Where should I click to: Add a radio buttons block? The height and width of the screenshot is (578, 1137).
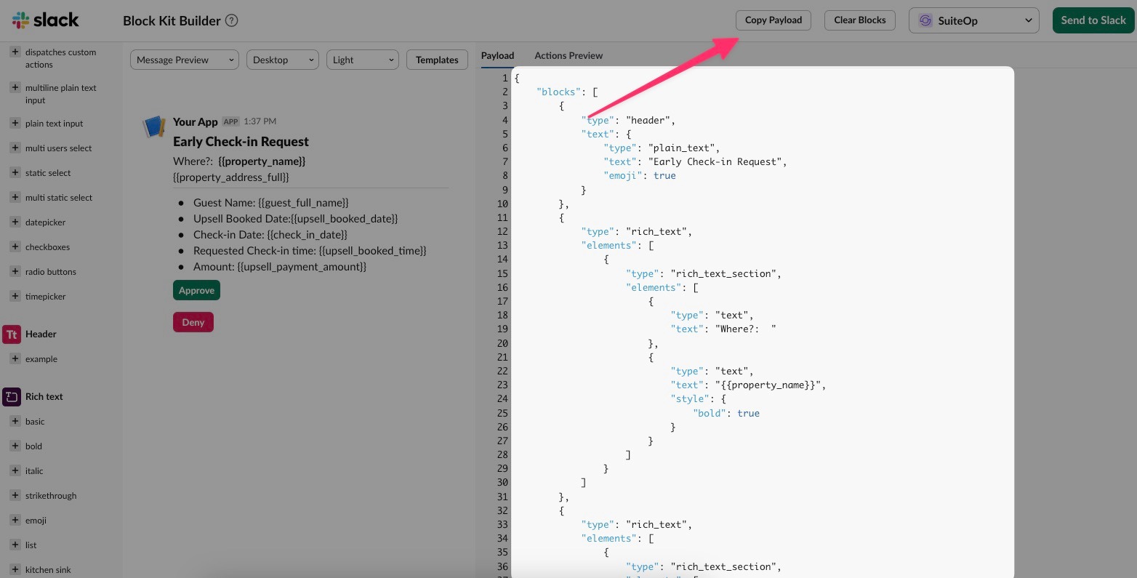pyautogui.click(x=15, y=271)
